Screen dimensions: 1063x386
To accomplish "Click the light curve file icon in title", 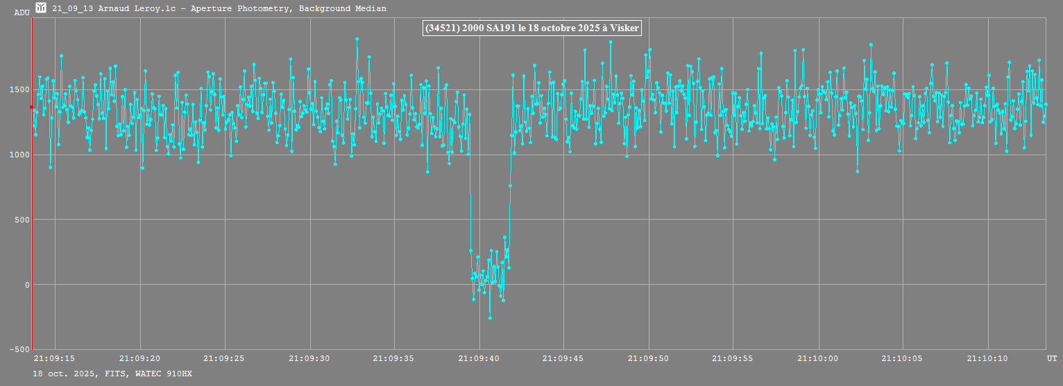I will click(41, 8).
